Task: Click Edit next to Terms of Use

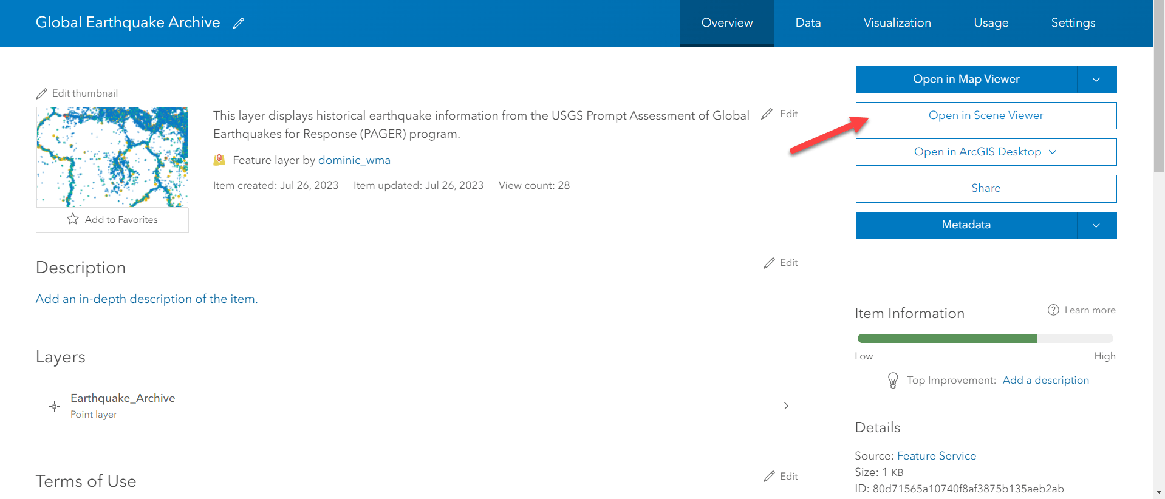Action: coord(781,477)
